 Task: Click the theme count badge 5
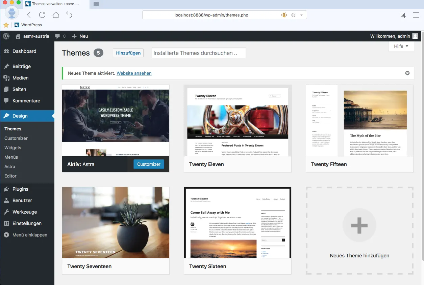[98, 53]
